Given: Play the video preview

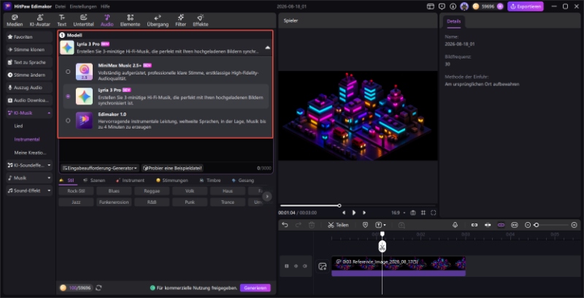Looking at the screenshot, I should point(354,213).
